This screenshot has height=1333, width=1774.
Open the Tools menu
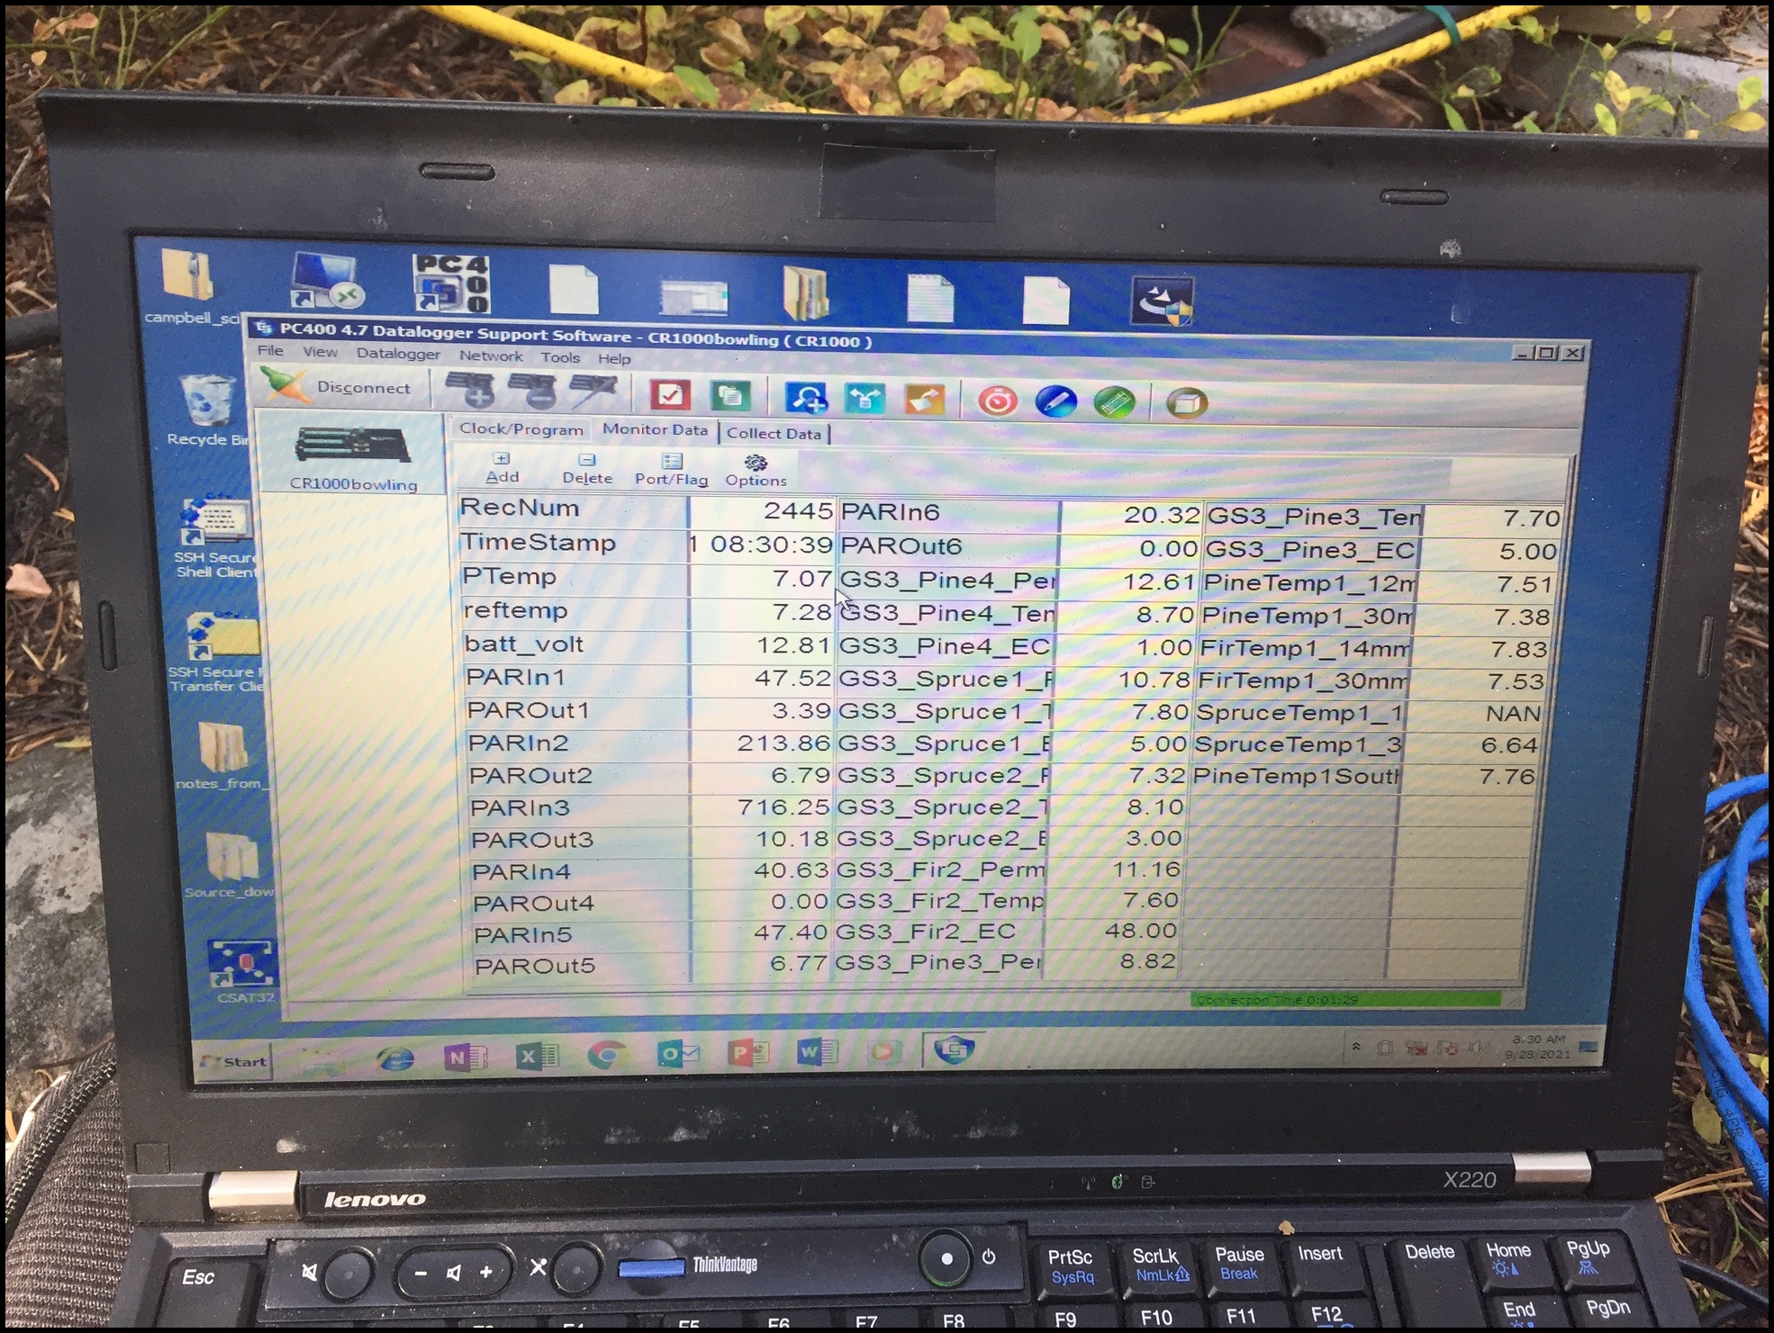coord(560,357)
